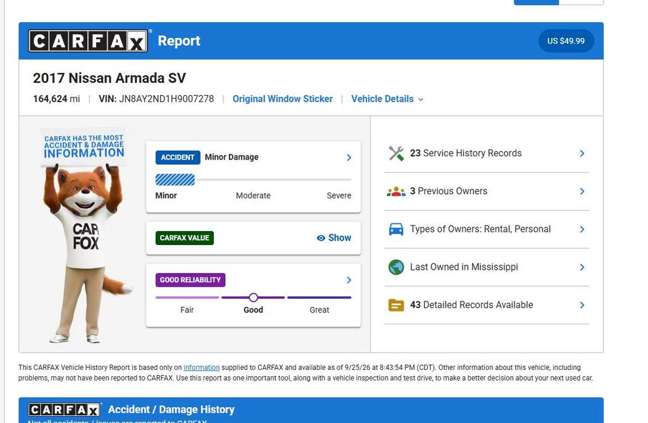648x423 pixels.
Task: Open Service History Records chevron
Action: (582, 153)
